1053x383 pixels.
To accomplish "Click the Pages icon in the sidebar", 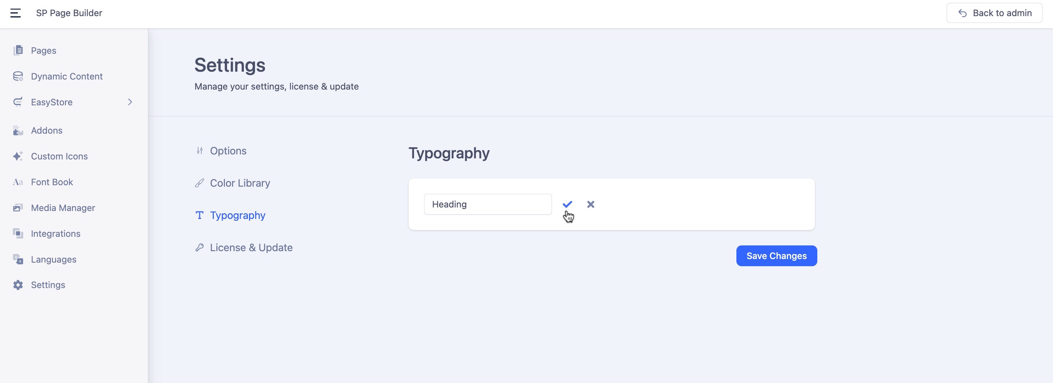I will click(18, 50).
